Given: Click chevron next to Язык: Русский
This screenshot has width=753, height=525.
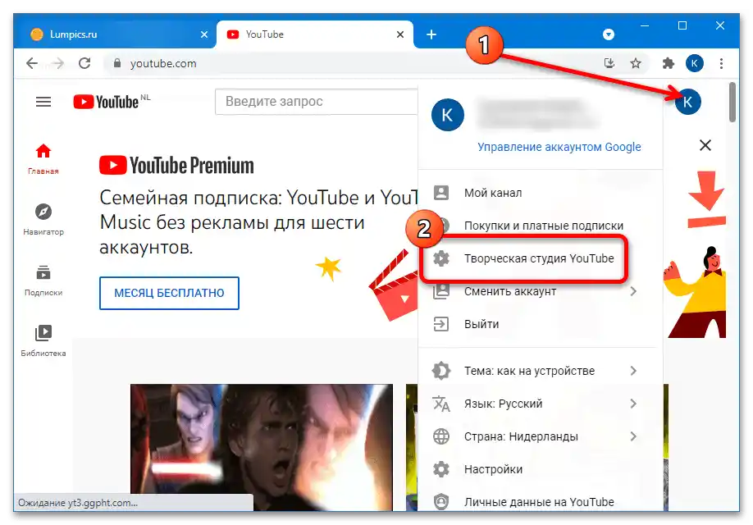Looking at the screenshot, I should (633, 404).
